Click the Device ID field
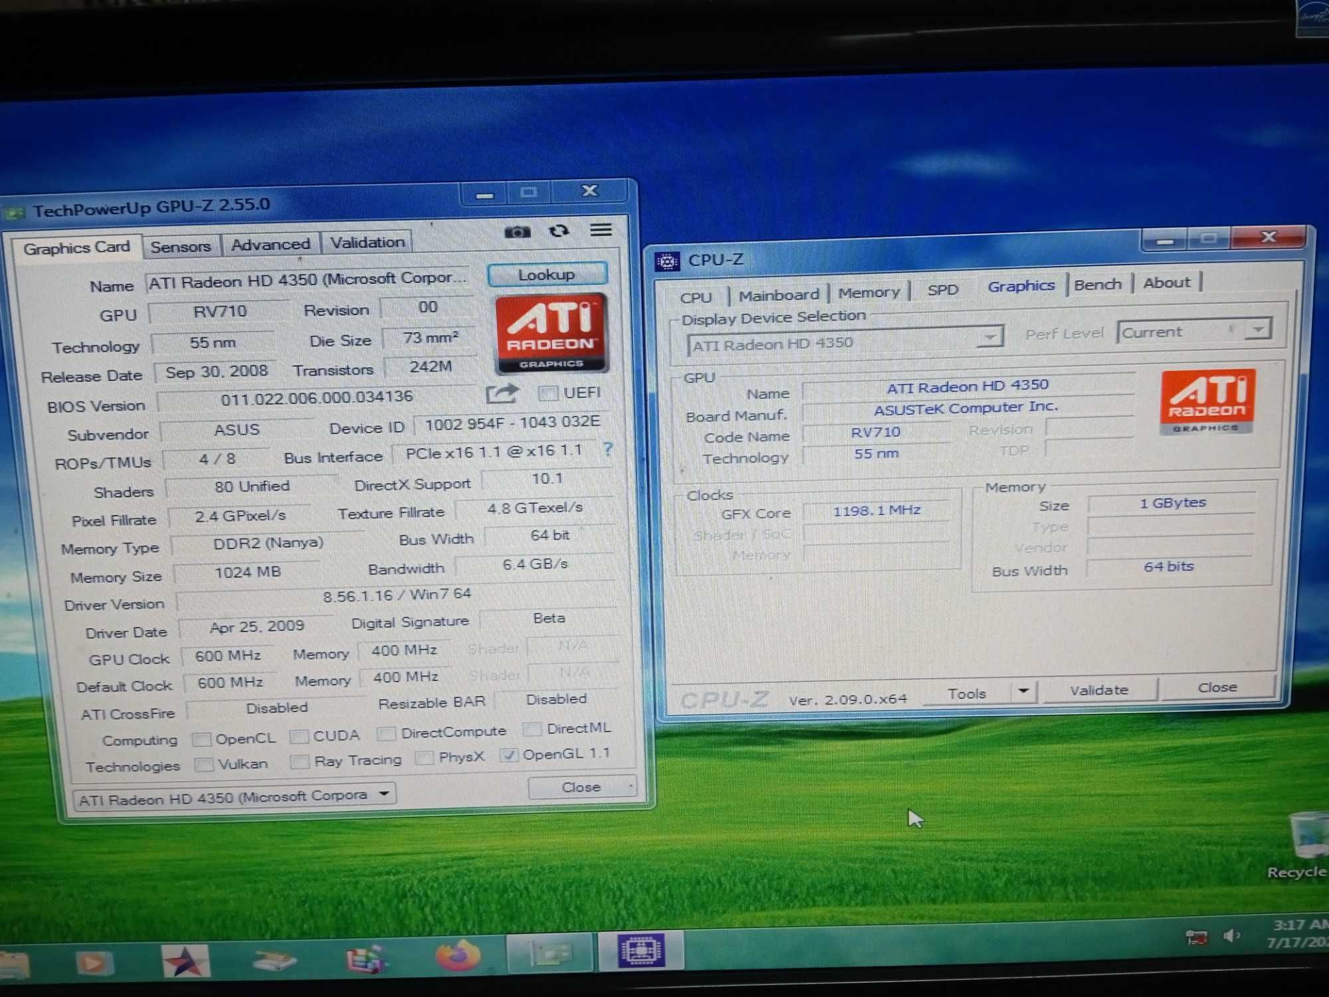The width and height of the screenshot is (1329, 997). 512,422
